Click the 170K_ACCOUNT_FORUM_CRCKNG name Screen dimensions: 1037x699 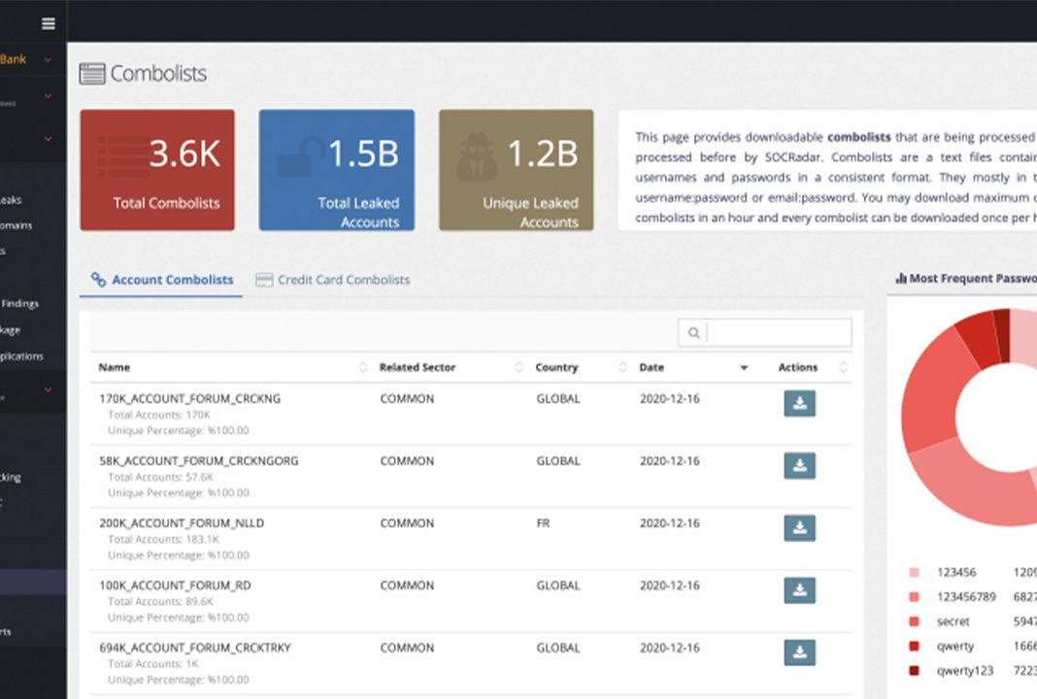tap(189, 399)
